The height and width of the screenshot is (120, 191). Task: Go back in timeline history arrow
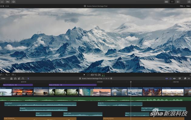(x=80, y=79)
